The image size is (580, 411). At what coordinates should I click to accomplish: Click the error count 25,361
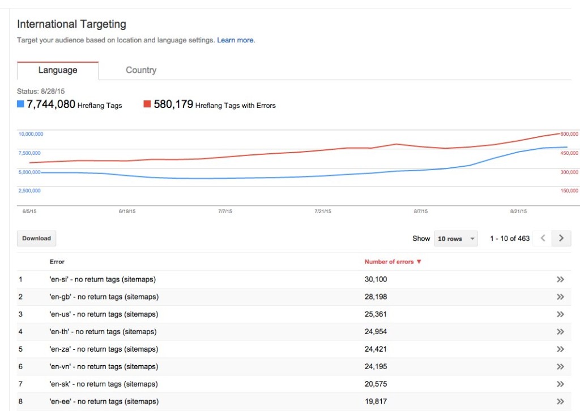tap(376, 314)
